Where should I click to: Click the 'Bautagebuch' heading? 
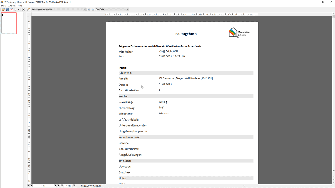tap(186, 34)
